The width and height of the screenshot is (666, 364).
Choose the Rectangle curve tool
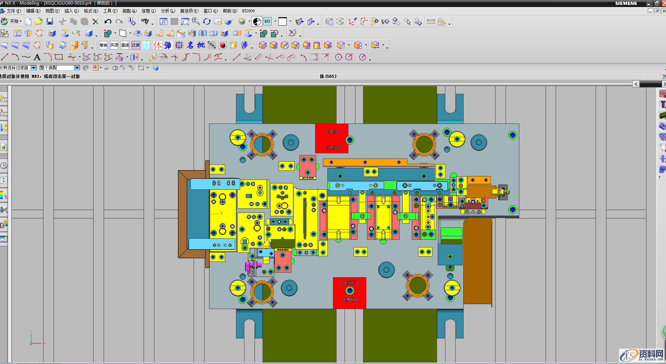pos(59,57)
